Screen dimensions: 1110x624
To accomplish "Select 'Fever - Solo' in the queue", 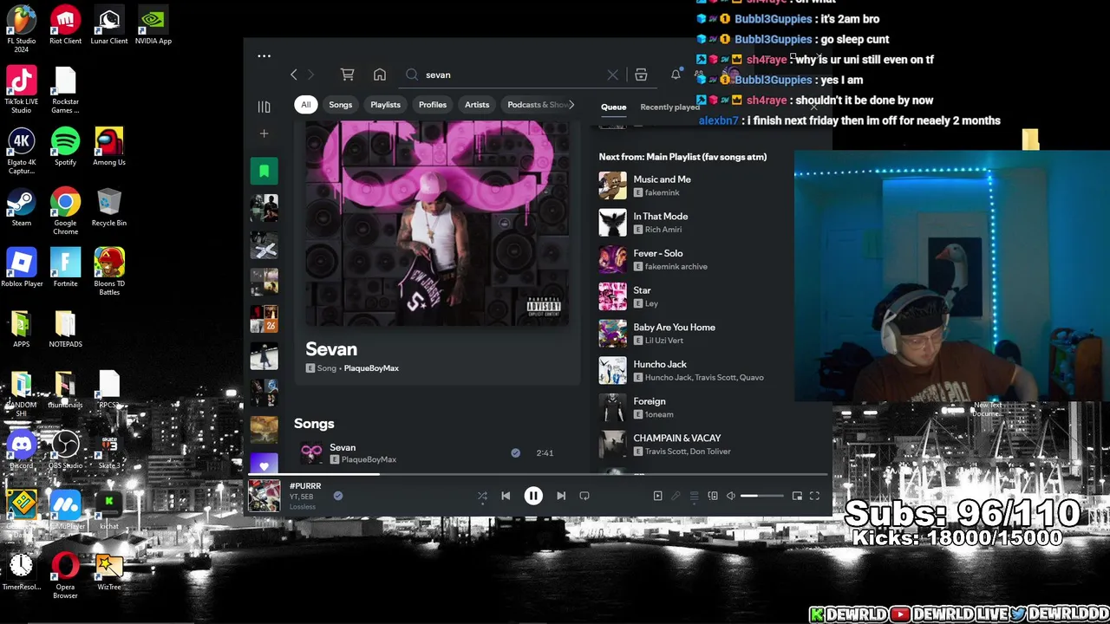I will 657,253.
